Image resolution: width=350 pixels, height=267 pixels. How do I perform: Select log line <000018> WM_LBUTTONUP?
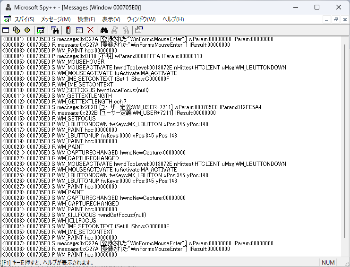(89, 136)
